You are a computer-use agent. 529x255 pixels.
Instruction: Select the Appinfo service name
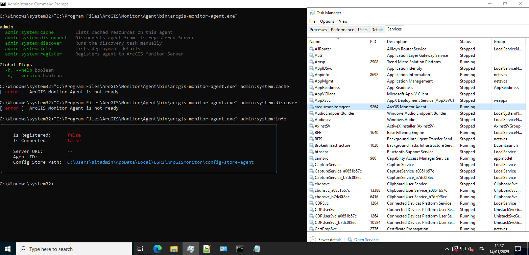(x=322, y=75)
